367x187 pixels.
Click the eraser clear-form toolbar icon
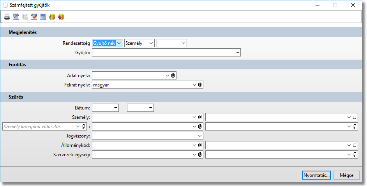point(34,17)
